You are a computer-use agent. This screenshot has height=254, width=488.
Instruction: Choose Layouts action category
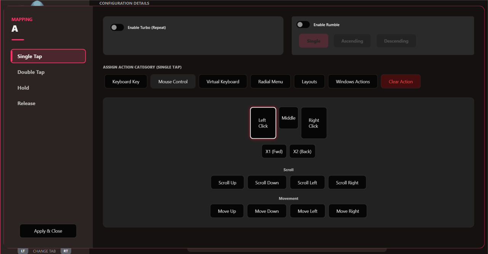310,81
